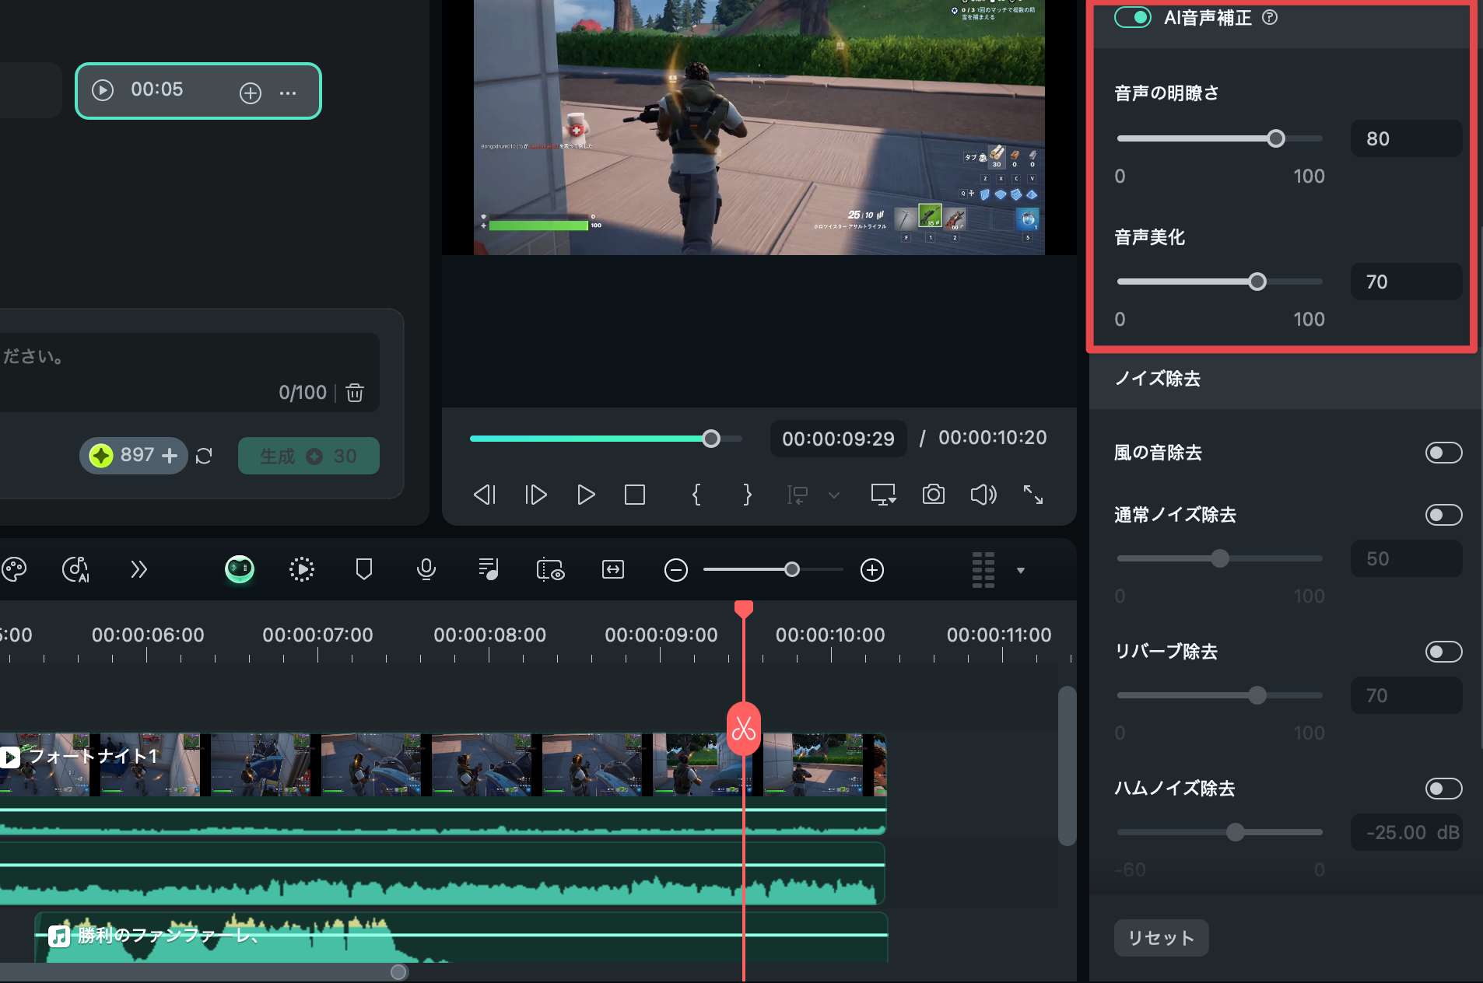The height and width of the screenshot is (983, 1483).
Task: Edit the 音声美化 value 70
Action: click(x=1406, y=282)
